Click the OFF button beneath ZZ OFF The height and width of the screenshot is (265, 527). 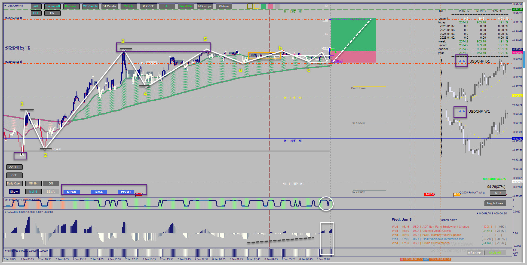click(14, 175)
